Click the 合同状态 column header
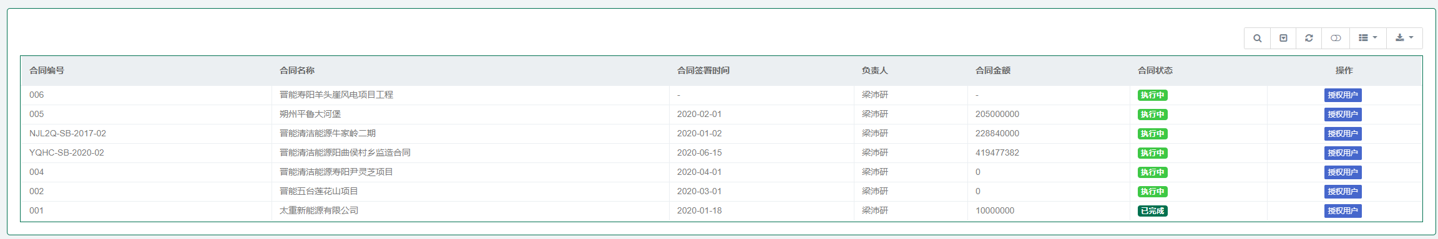The width and height of the screenshot is (1438, 239). [1155, 70]
